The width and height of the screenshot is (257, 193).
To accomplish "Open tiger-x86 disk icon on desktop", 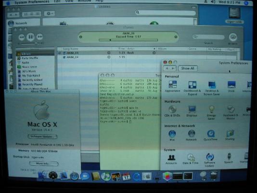I will click(x=235, y=15).
